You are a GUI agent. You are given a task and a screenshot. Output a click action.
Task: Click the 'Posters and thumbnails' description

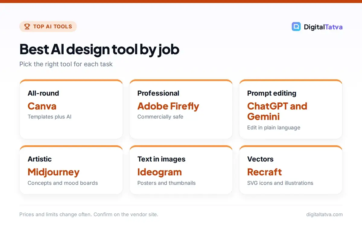click(x=167, y=183)
